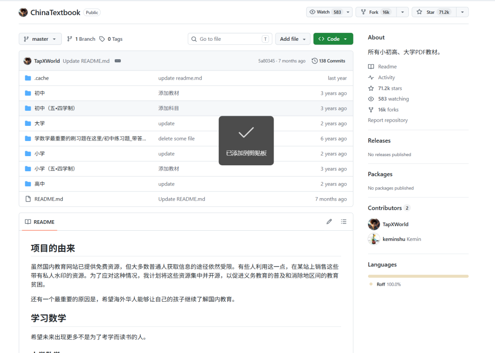Click the Languages bar for Roff
The image size is (495, 353).
click(x=418, y=276)
